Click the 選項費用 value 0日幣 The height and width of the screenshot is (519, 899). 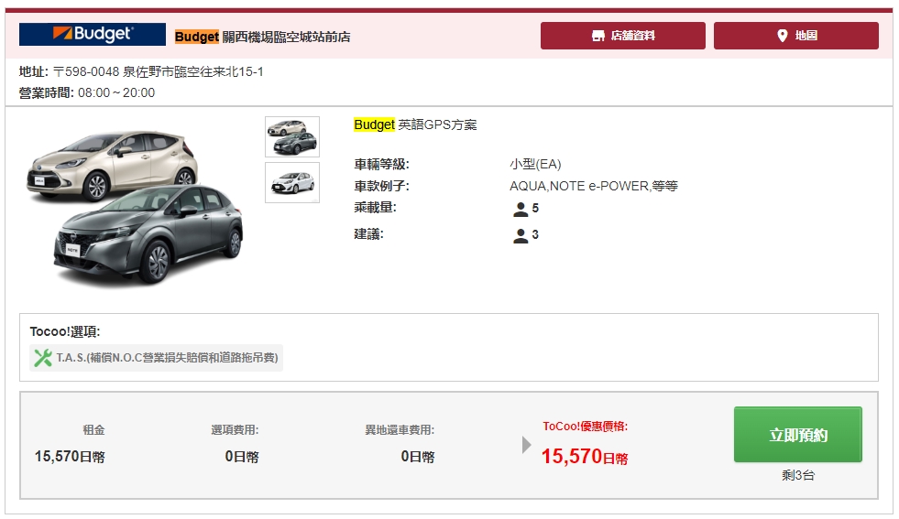(x=242, y=457)
